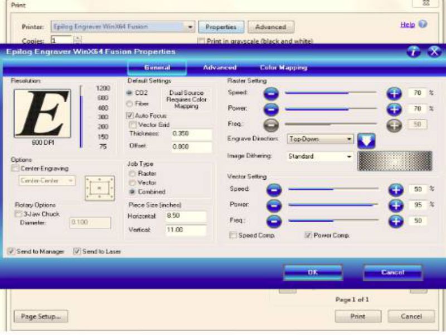Click the vector Speed slider track

pos(333,189)
